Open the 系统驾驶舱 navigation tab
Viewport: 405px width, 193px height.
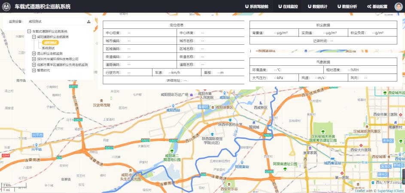tap(256, 6)
